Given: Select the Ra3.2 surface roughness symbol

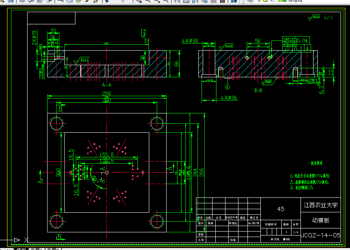Looking at the screenshot, I should pos(314,17).
